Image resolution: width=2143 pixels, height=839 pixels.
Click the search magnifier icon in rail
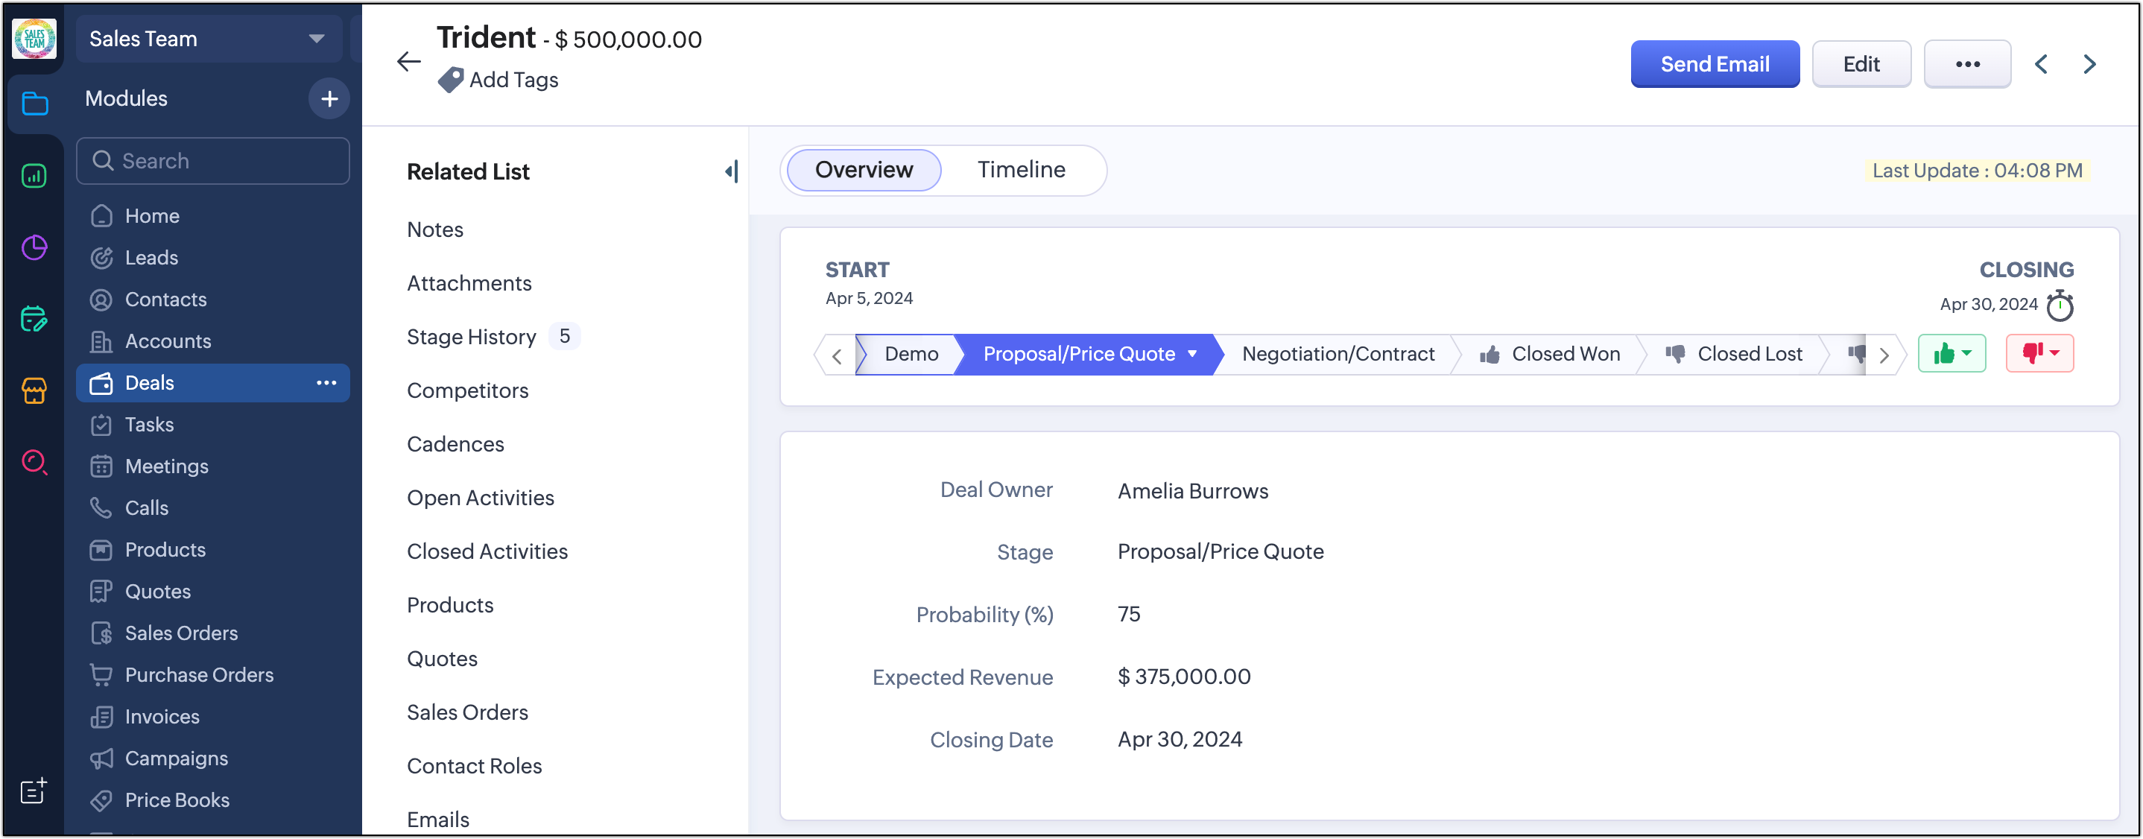coord(34,462)
